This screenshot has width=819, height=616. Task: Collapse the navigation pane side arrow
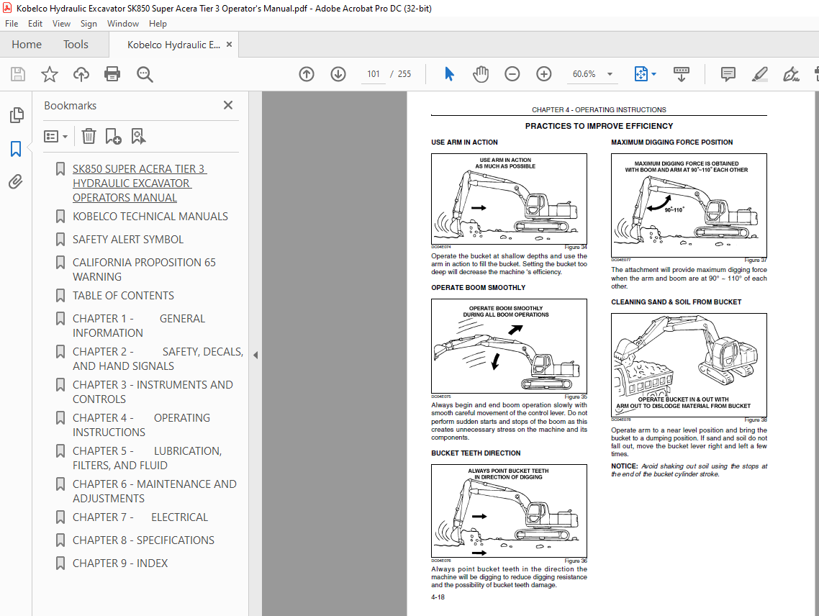point(255,355)
